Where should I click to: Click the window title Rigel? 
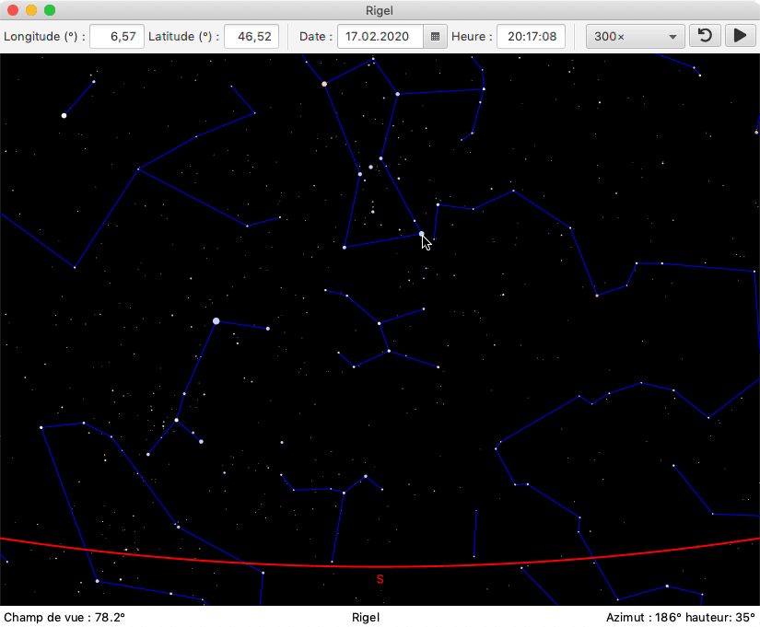380,10
